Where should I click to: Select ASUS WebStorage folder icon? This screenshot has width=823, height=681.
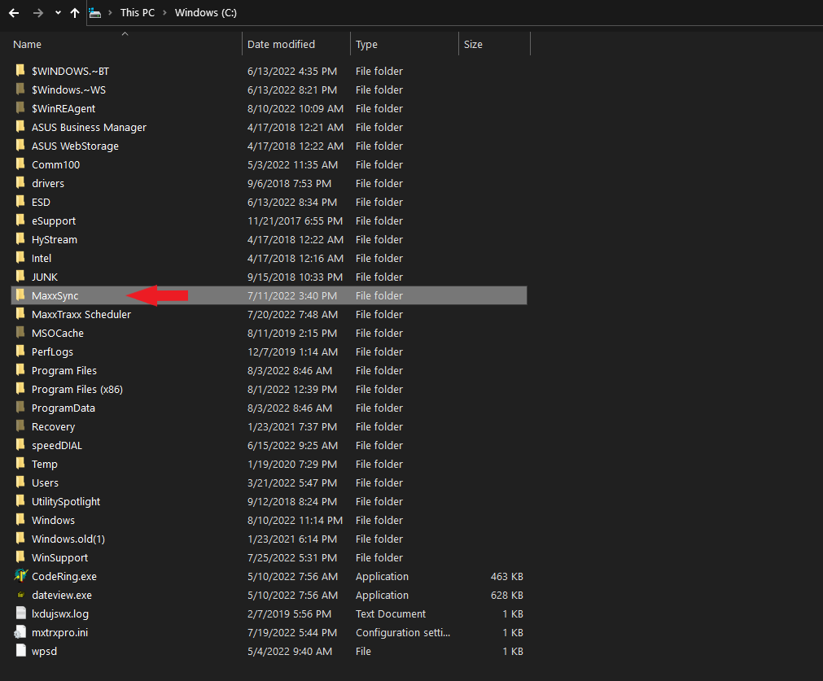click(x=20, y=146)
